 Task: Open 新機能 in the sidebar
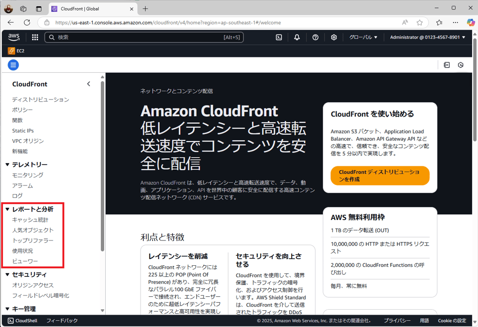pos(20,151)
